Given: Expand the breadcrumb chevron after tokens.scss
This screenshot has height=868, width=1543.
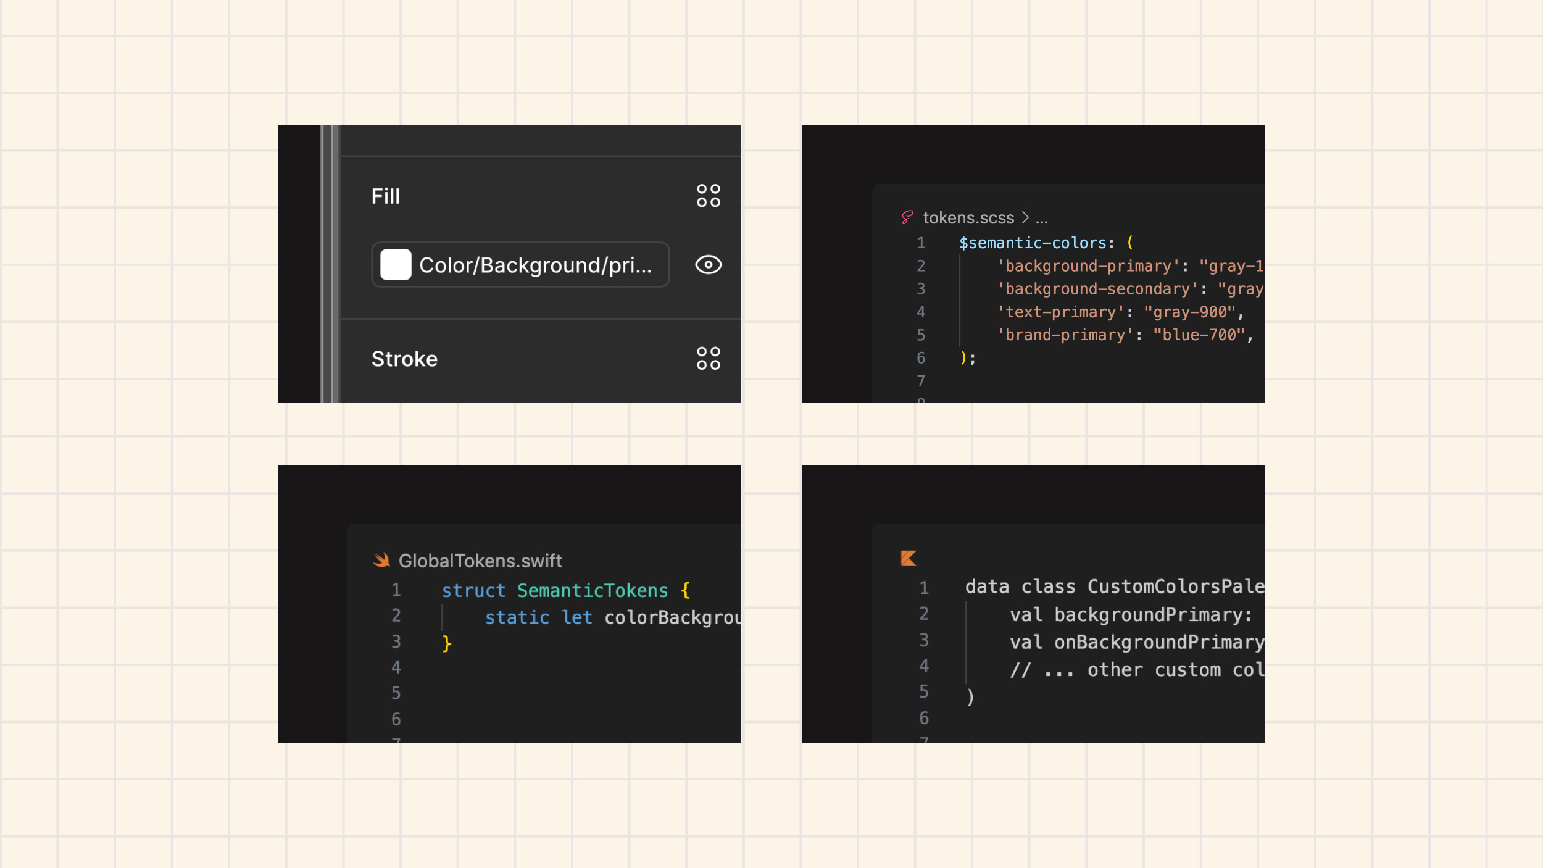Looking at the screenshot, I should (x=1025, y=217).
